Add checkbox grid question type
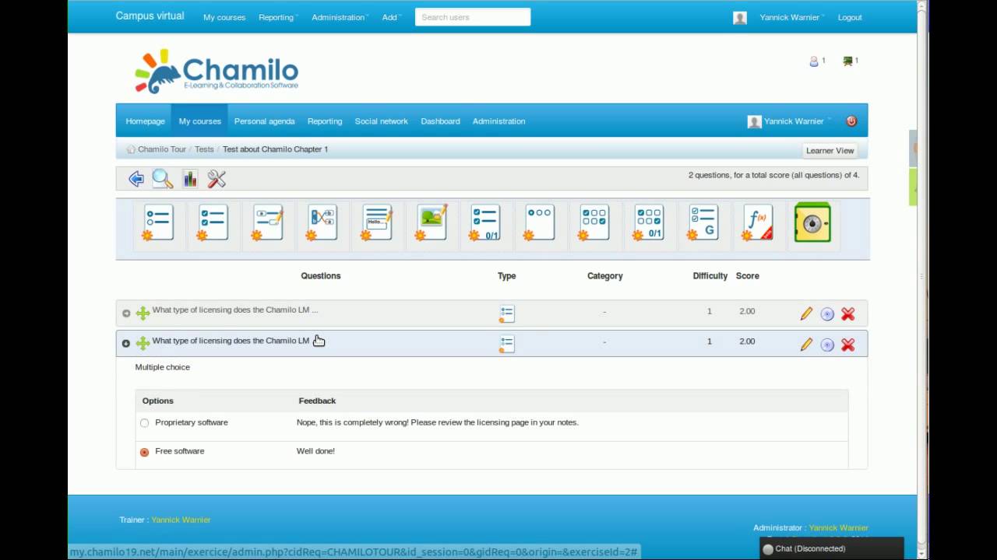The width and height of the screenshot is (997, 560). point(594,222)
